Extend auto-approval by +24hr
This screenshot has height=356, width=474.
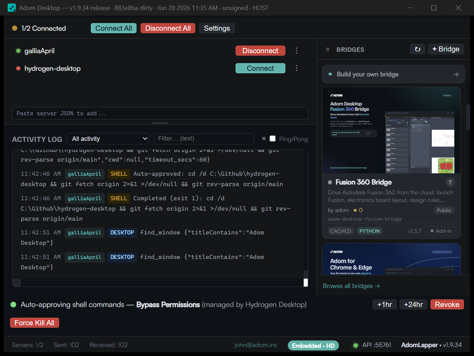click(414, 305)
